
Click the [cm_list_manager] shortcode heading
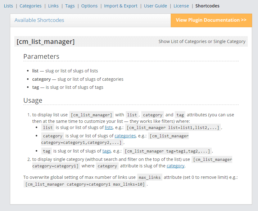(46, 41)
